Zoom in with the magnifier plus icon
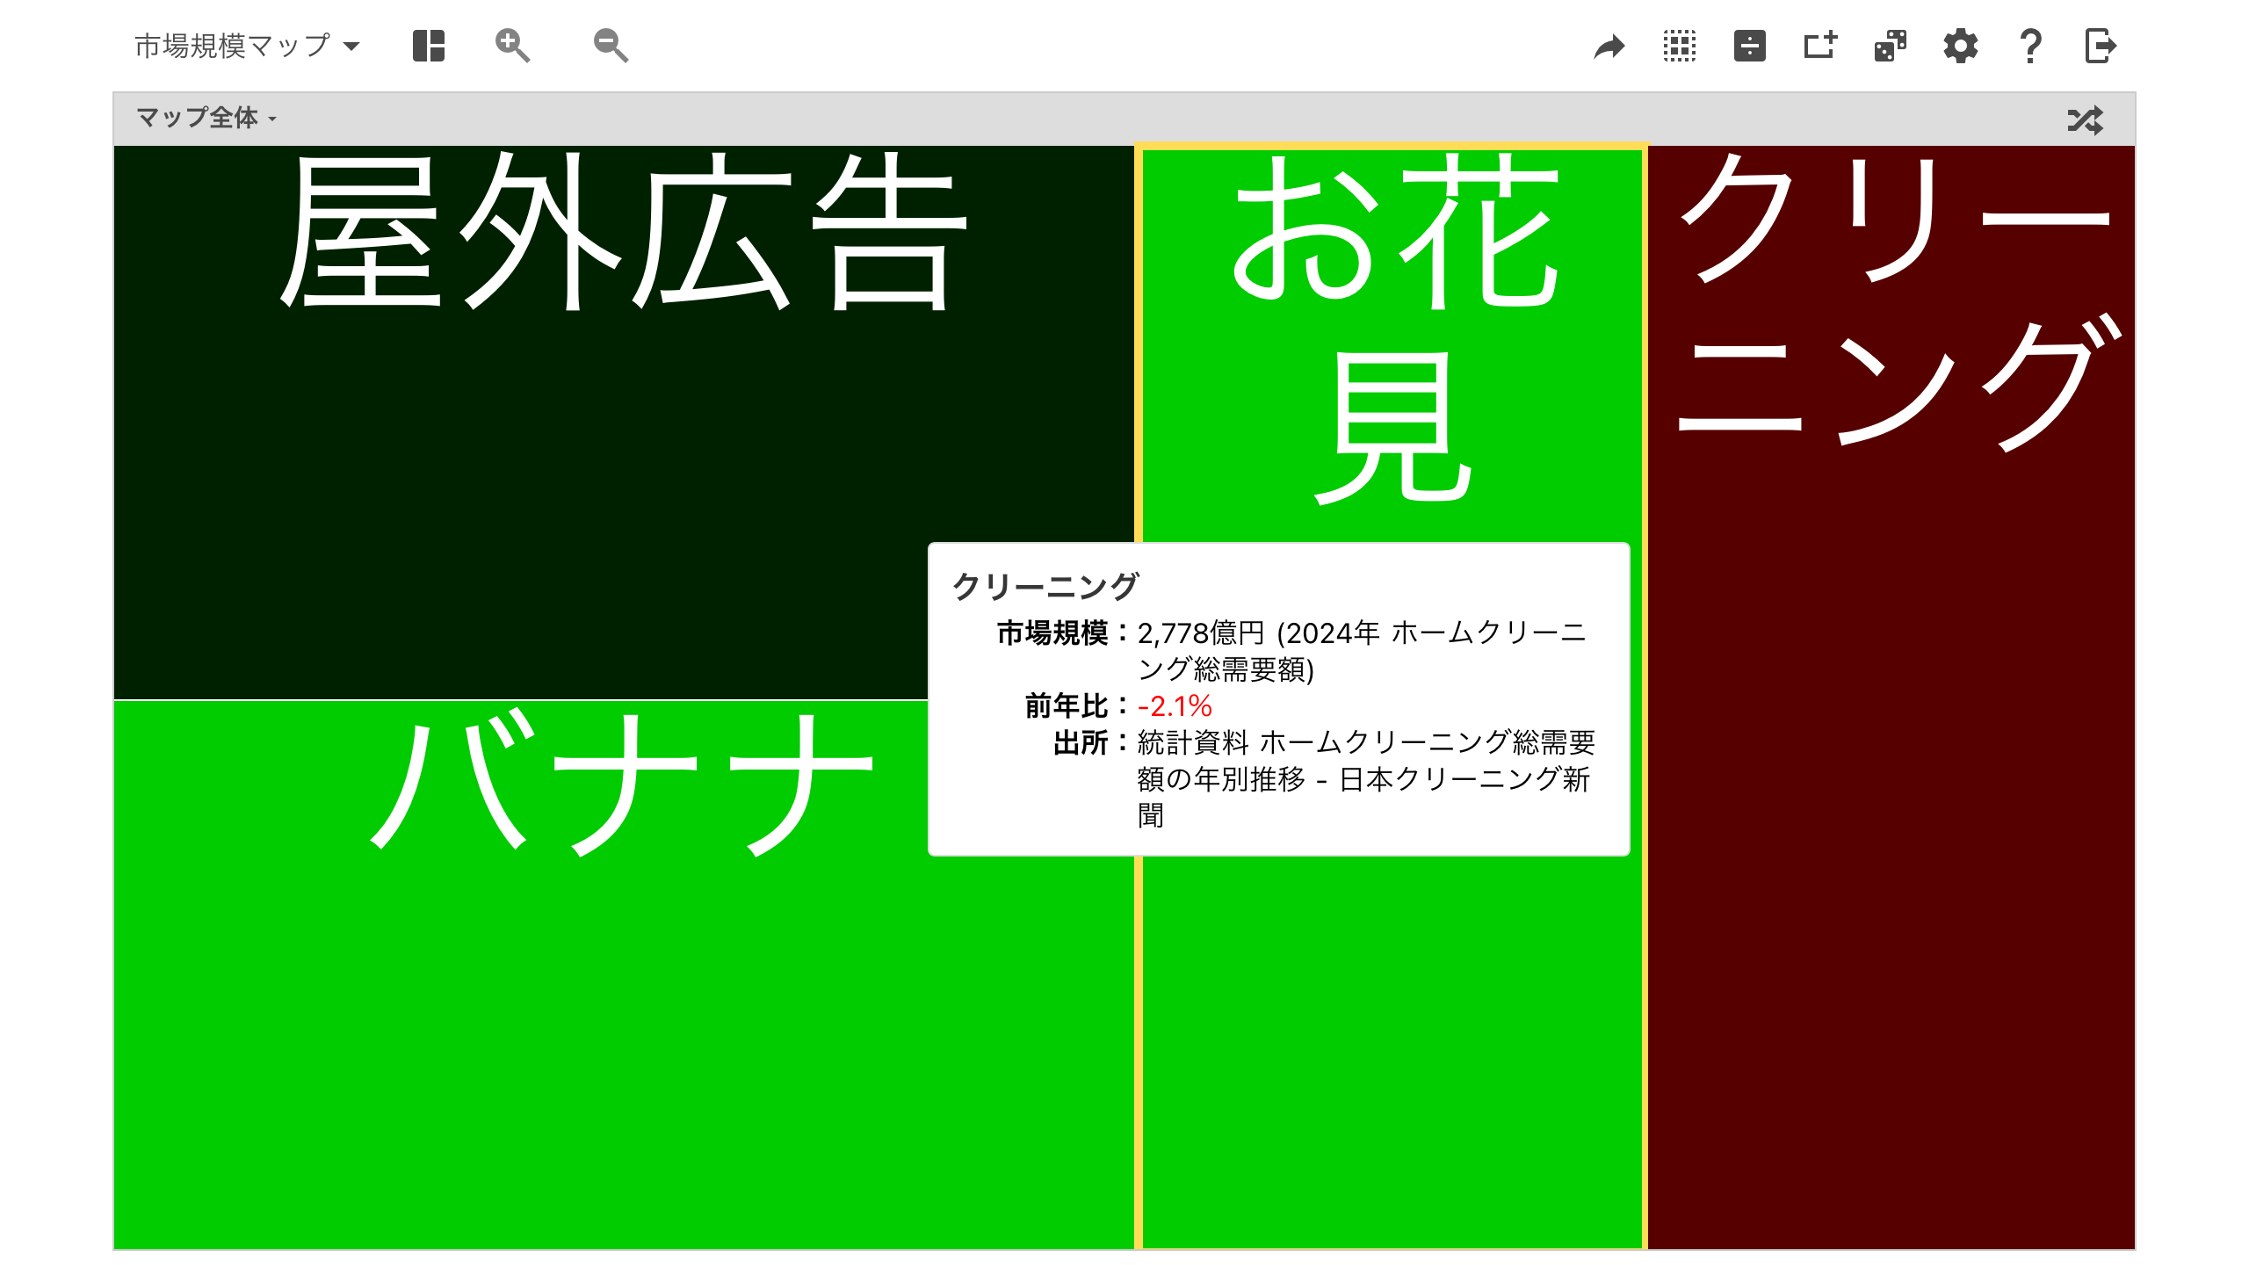 (x=512, y=46)
